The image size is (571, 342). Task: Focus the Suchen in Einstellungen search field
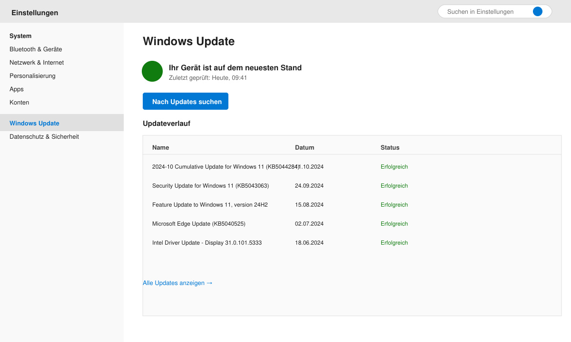(x=495, y=11)
